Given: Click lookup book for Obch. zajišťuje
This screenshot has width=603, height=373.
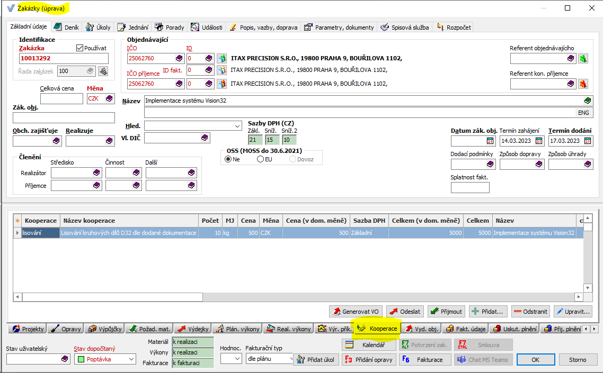Looking at the screenshot, I should (x=57, y=141).
